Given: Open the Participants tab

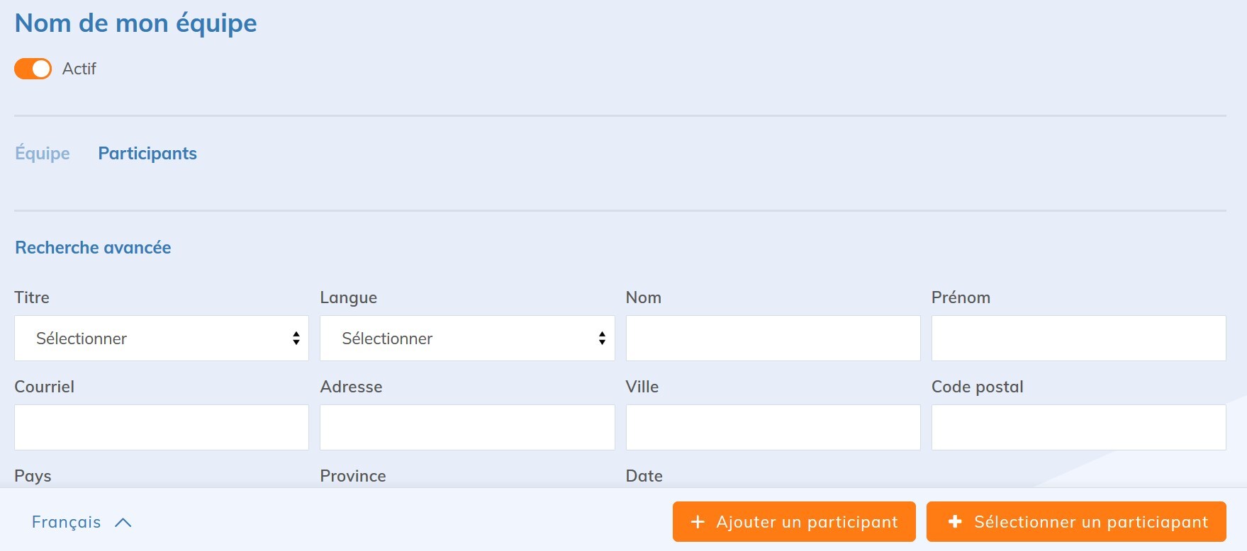Looking at the screenshot, I should 147,154.
